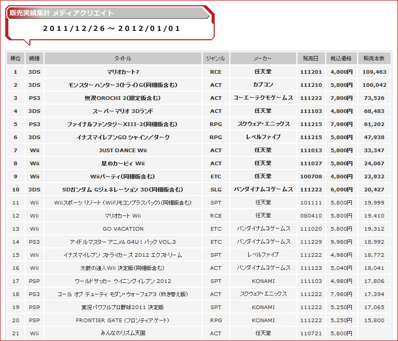This screenshot has width=398, height=341.
Task: Click the メーカー column header
Action: tap(263, 58)
